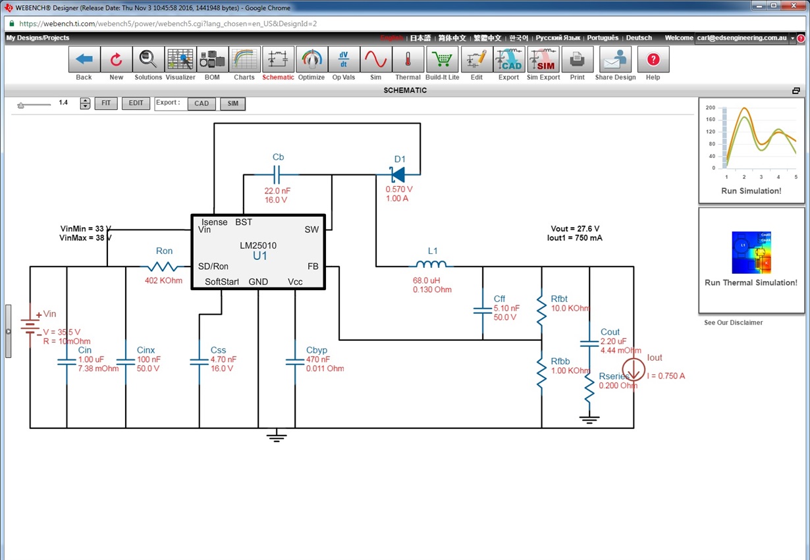Screen dimensions: 810x560
Task: Open Share Design envelope icon
Action: tap(616, 60)
